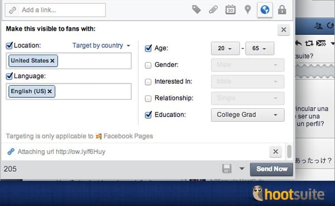Click the Targeting is only applicable notice
335x206 pixels.
(x=79, y=136)
